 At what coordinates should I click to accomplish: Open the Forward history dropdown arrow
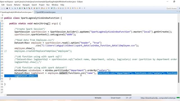click(x=85, y=8)
